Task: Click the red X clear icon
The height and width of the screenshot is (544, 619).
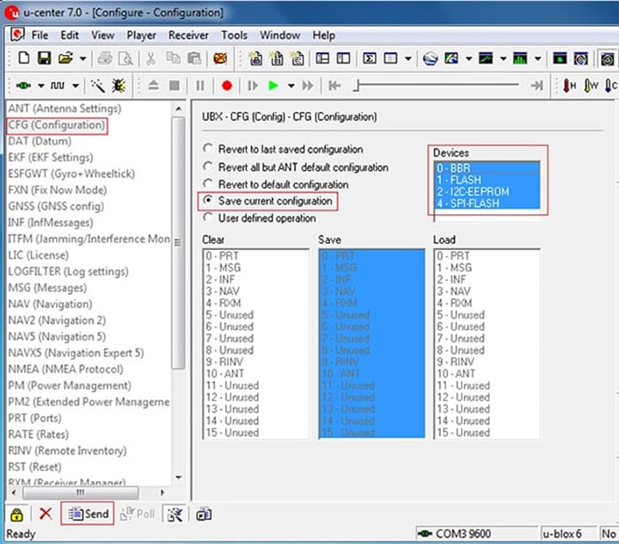Action: click(x=46, y=514)
